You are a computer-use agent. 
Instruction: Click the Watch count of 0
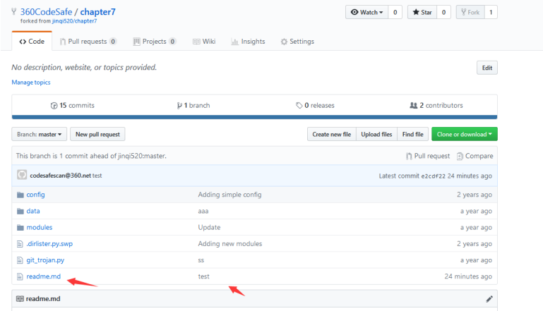pos(395,12)
